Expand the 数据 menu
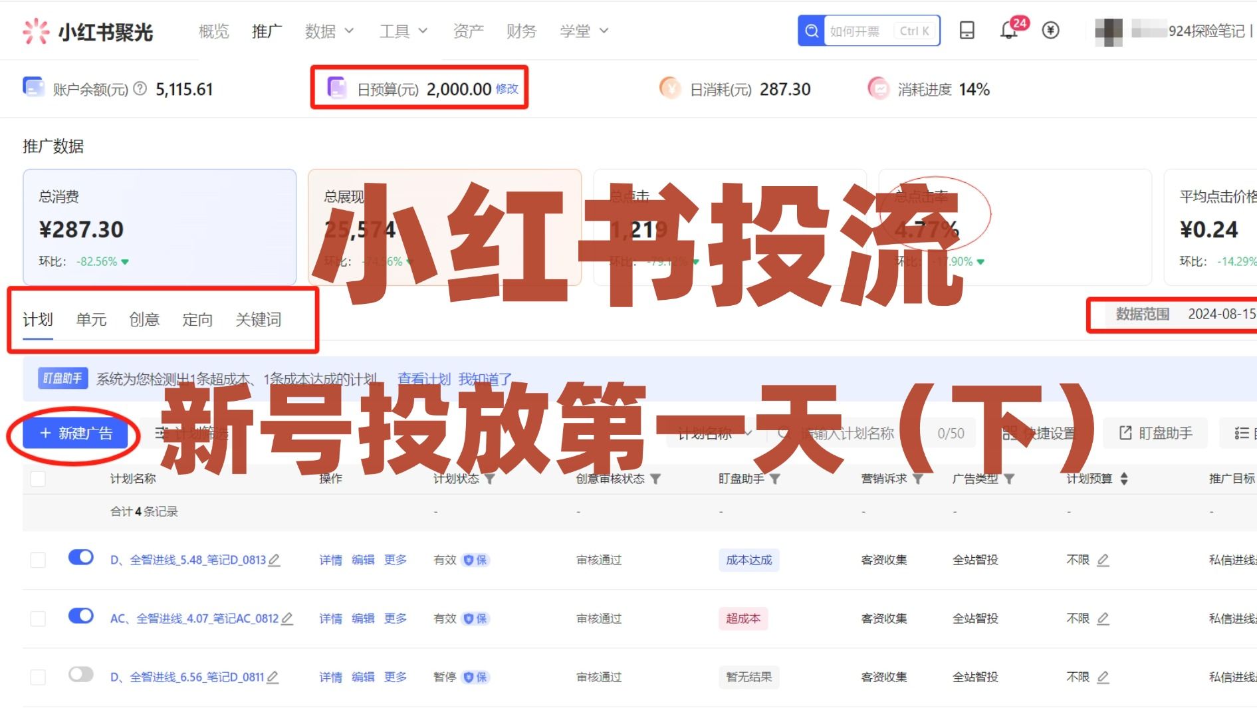Image resolution: width=1257 pixels, height=718 pixels. [329, 31]
